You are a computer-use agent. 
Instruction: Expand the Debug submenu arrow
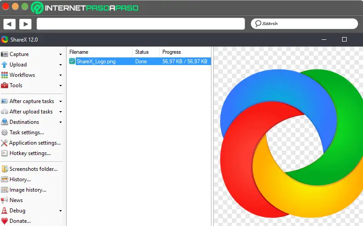60,211
